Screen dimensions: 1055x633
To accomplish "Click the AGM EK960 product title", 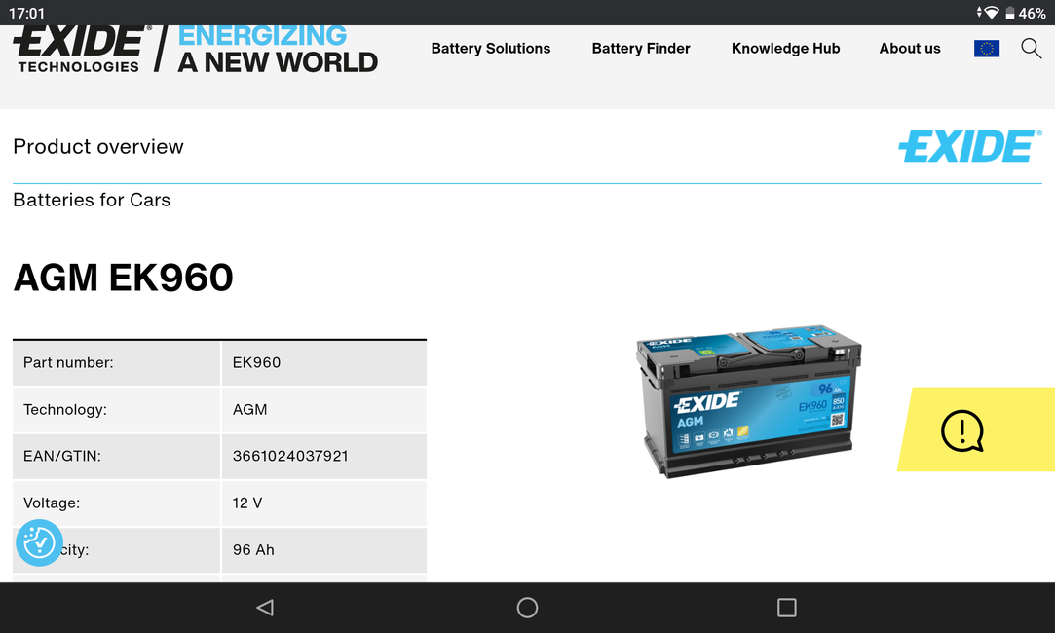I will [x=123, y=278].
